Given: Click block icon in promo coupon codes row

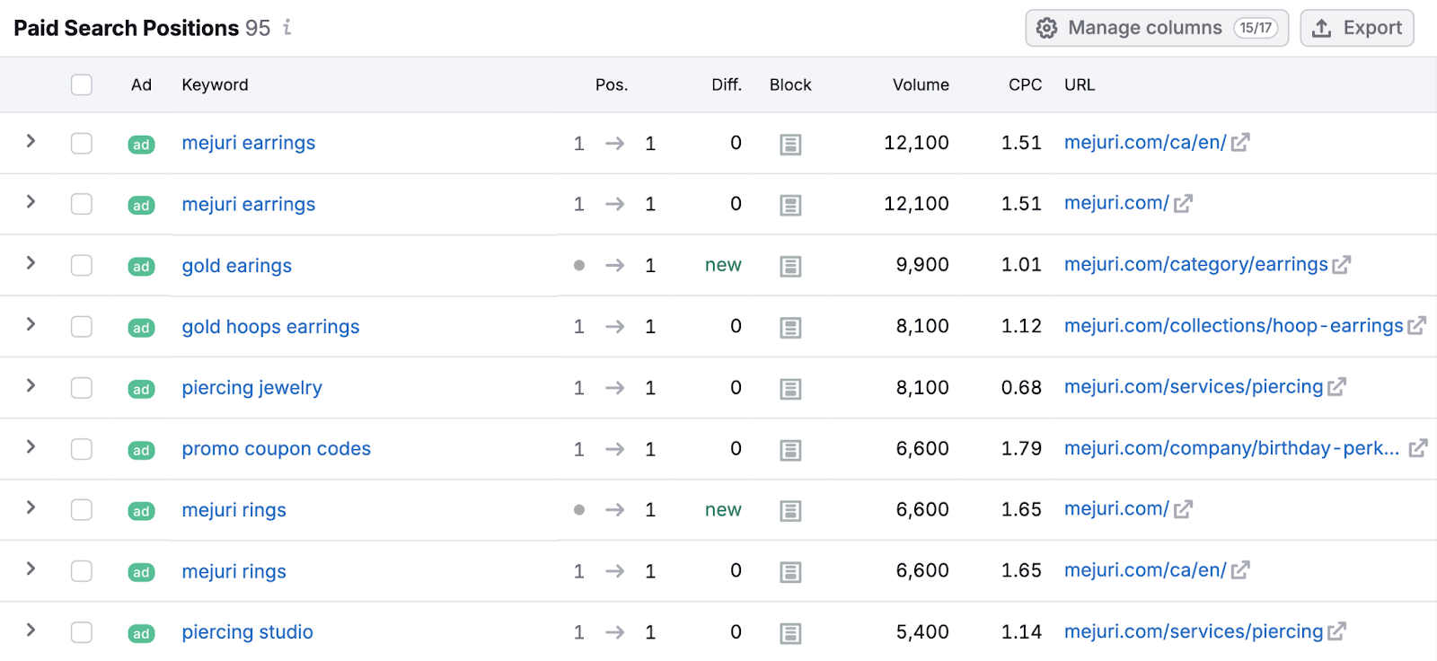Looking at the screenshot, I should [x=790, y=450].
